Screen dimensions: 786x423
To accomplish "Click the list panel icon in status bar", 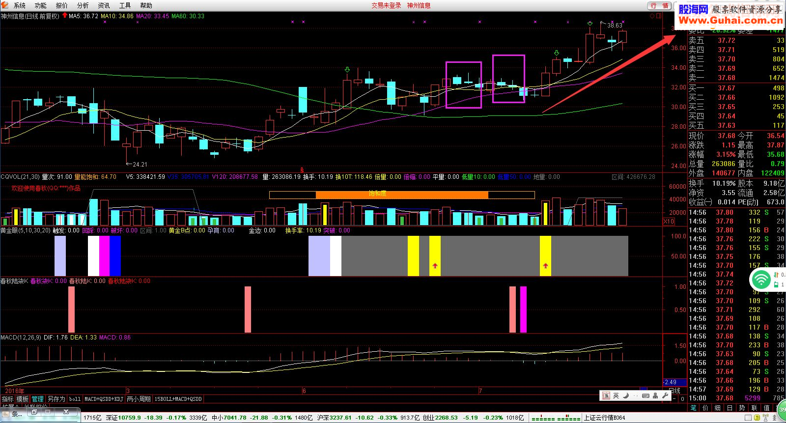I will pyautogui.click(x=748, y=418).
